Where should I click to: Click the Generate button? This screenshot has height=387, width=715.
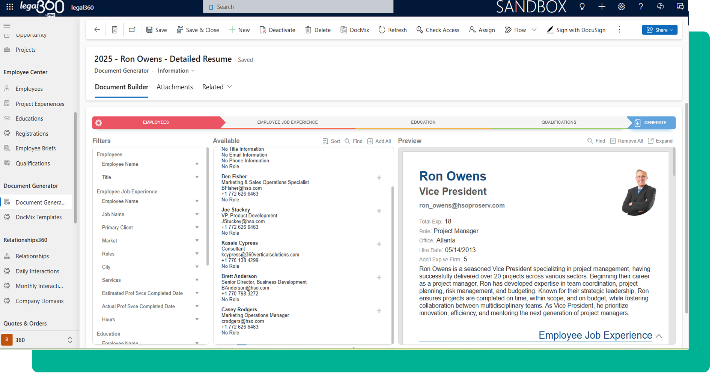[x=651, y=123]
